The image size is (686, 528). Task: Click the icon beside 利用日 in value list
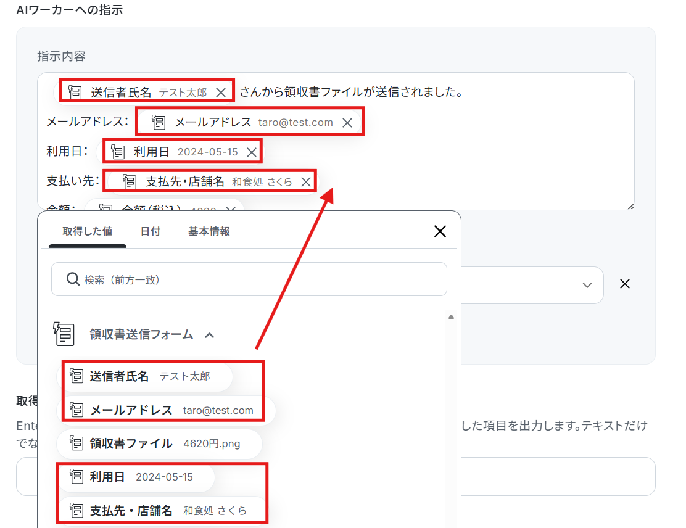(x=76, y=476)
